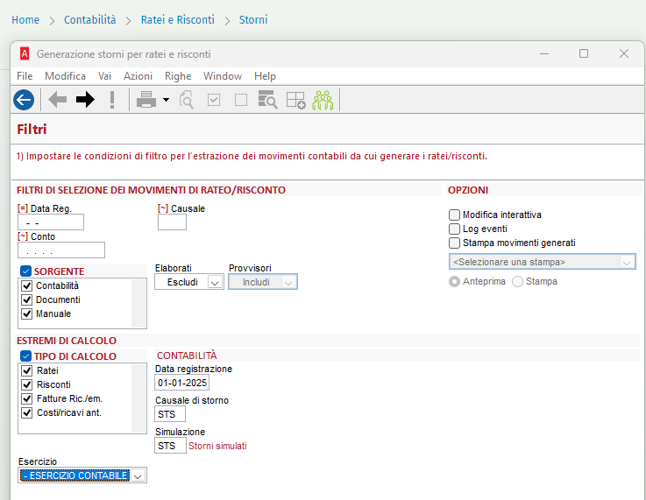Click the printer icon in the toolbar

pyautogui.click(x=146, y=100)
